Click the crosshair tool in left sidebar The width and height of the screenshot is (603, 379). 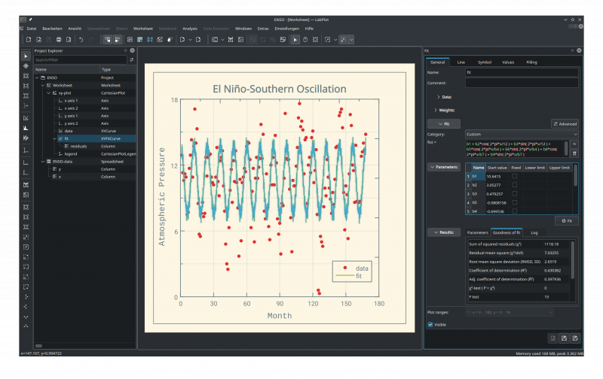26,66
